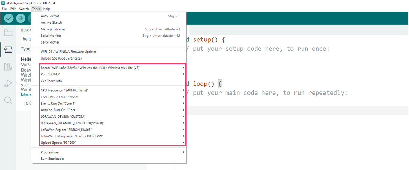Click the Arduino IDE title bar app icon
Image resolution: width=409 pixels, height=170 pixels.
point(3,3)
